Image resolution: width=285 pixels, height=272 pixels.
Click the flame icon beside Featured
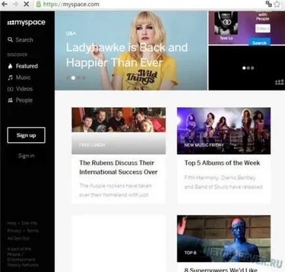(x=10, y=66)
